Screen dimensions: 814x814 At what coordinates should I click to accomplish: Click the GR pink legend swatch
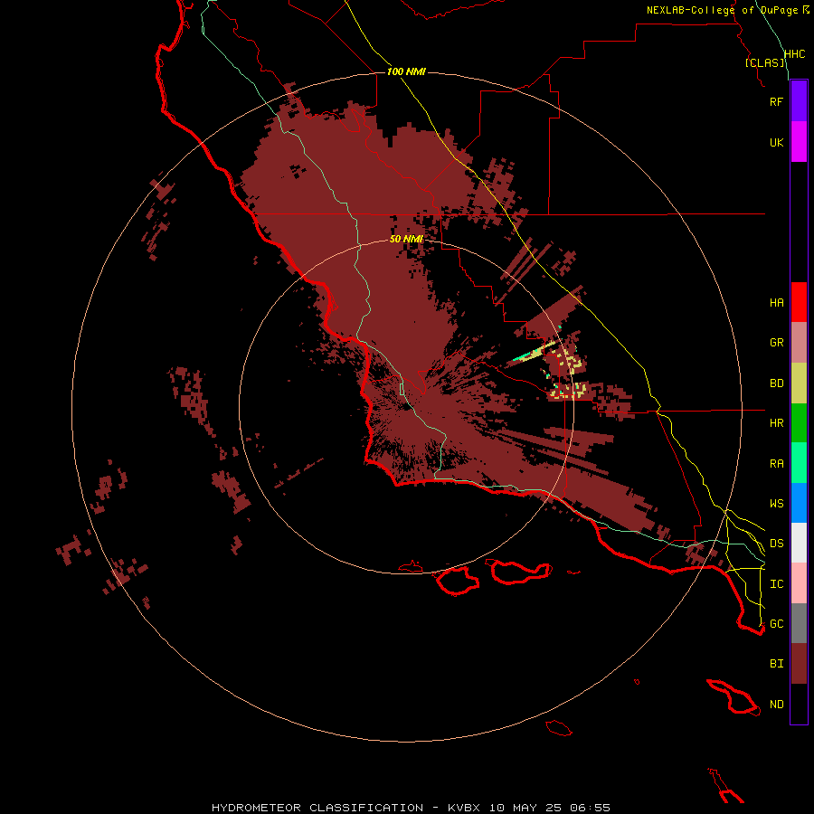[799, 343]
